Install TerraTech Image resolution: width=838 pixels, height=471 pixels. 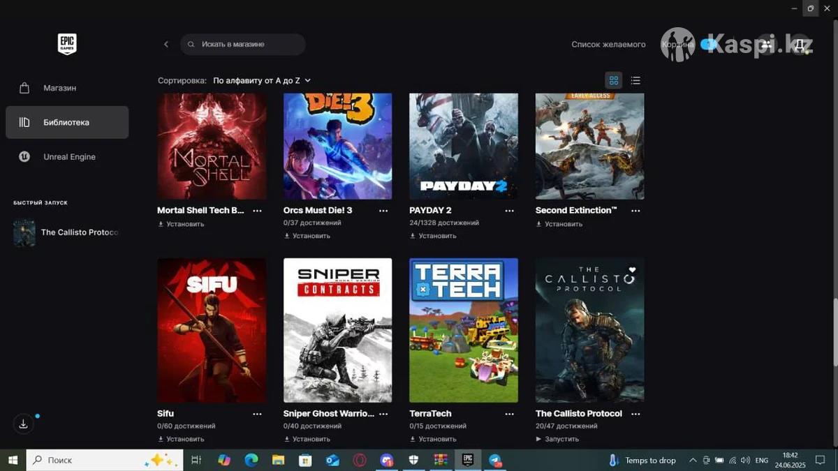click(433, 439)
